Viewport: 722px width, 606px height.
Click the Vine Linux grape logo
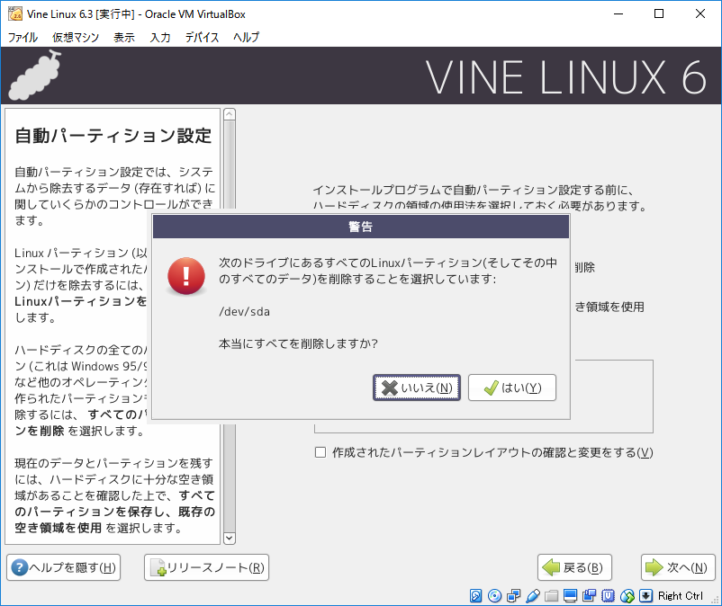pyautogui.click(x=33, y=76)
